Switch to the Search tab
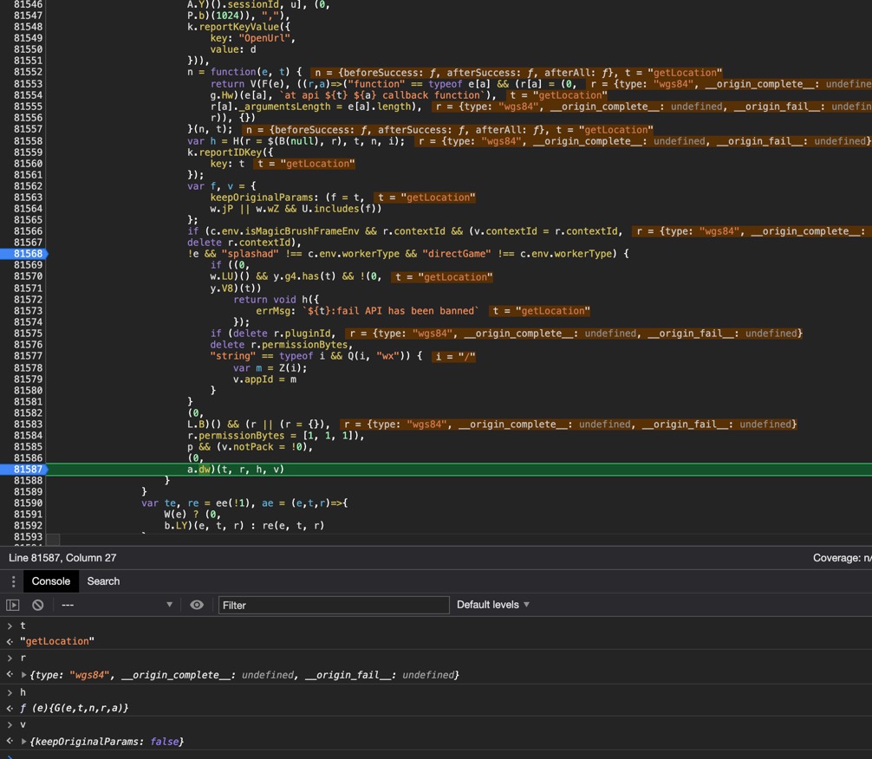 pos(103,581)
